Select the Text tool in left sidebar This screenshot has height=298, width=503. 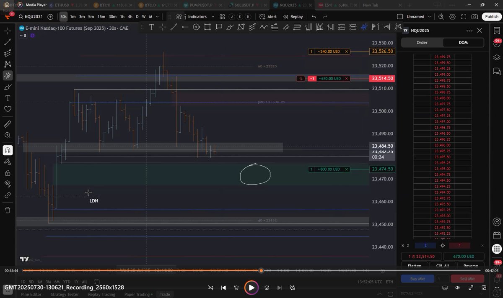click(8, 98)
